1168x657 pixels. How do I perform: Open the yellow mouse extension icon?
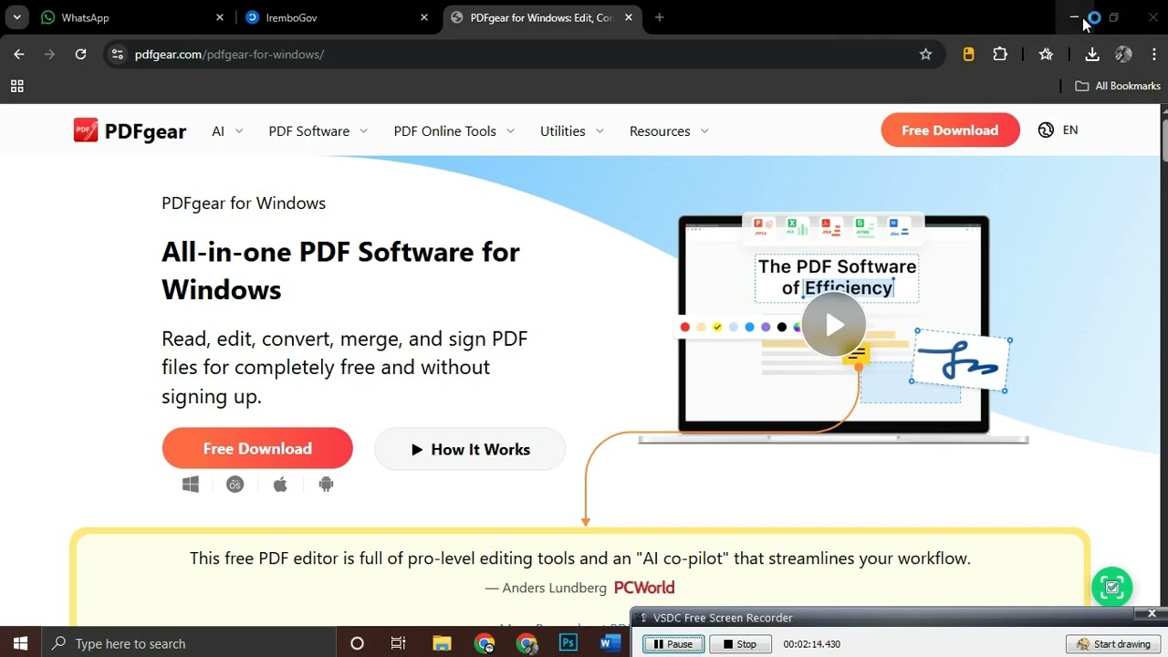click(x=968, y=55)
